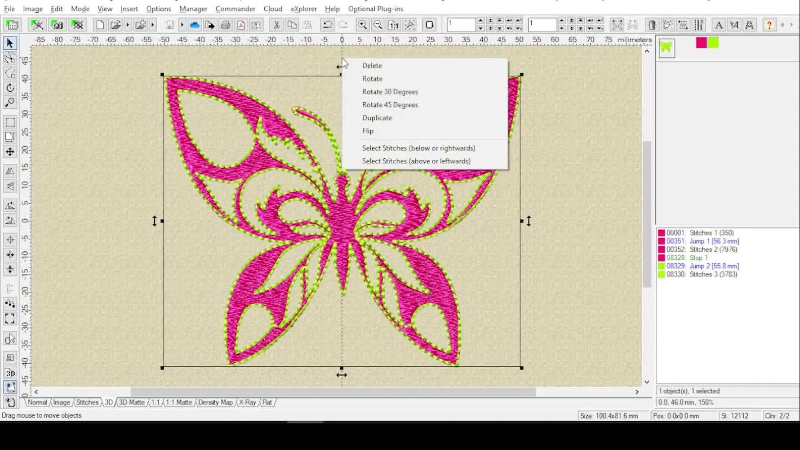800x450 pixels.
Task: Switch to the X-Ray view tab
Action: [247, 402]
